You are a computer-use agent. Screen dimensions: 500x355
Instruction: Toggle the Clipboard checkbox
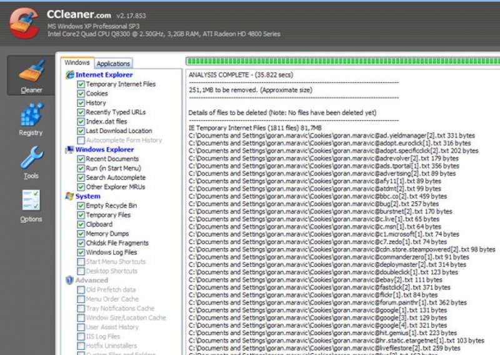[81, 224]
